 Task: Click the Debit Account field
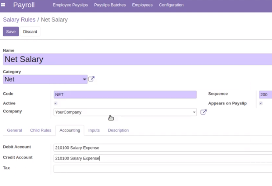click(163, 148)
